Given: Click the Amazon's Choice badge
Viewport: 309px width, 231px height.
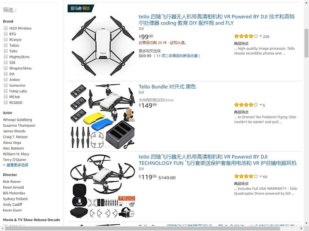Looking at the screenshot, I should click(81, 8).
